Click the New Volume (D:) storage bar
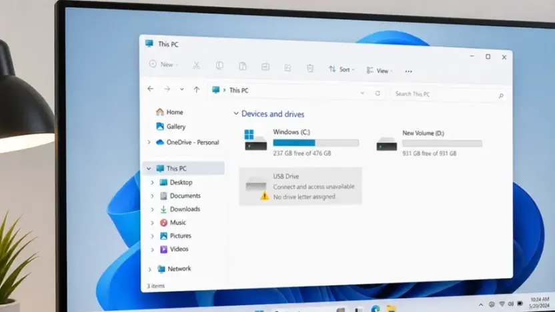The width and height of the screenshot is (555, 312). pos(442,143)
